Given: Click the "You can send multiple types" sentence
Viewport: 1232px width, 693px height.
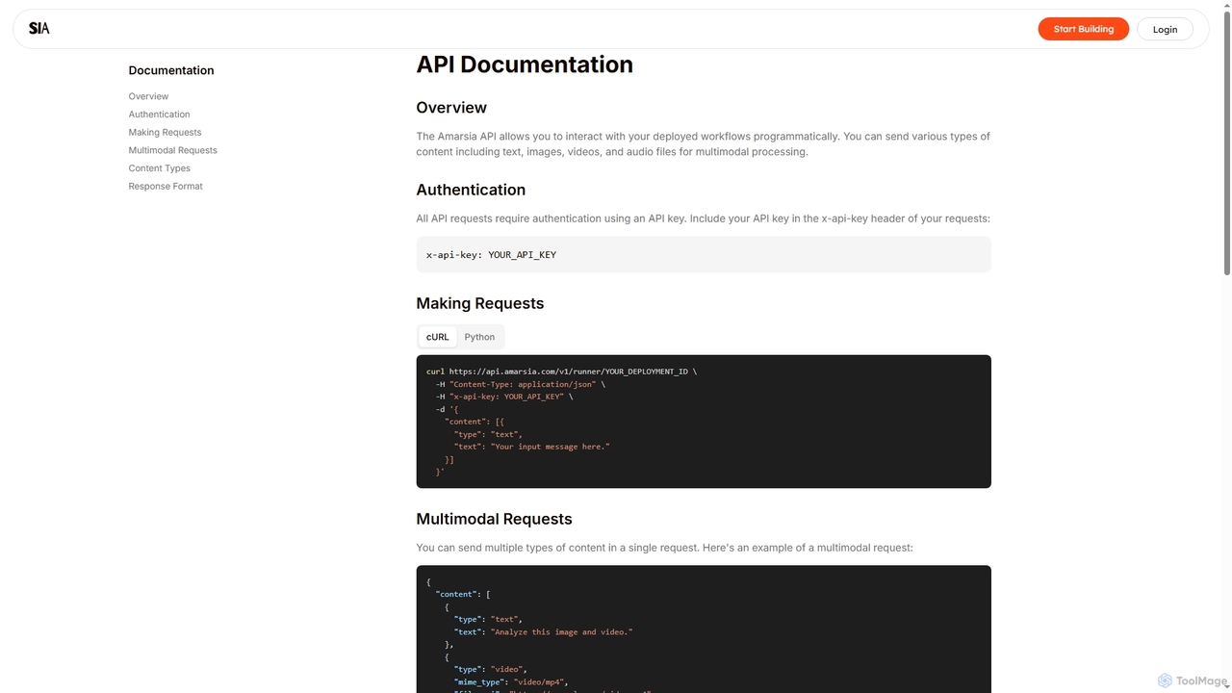Looking at the screenshot, I should click(x=664, y=548).
